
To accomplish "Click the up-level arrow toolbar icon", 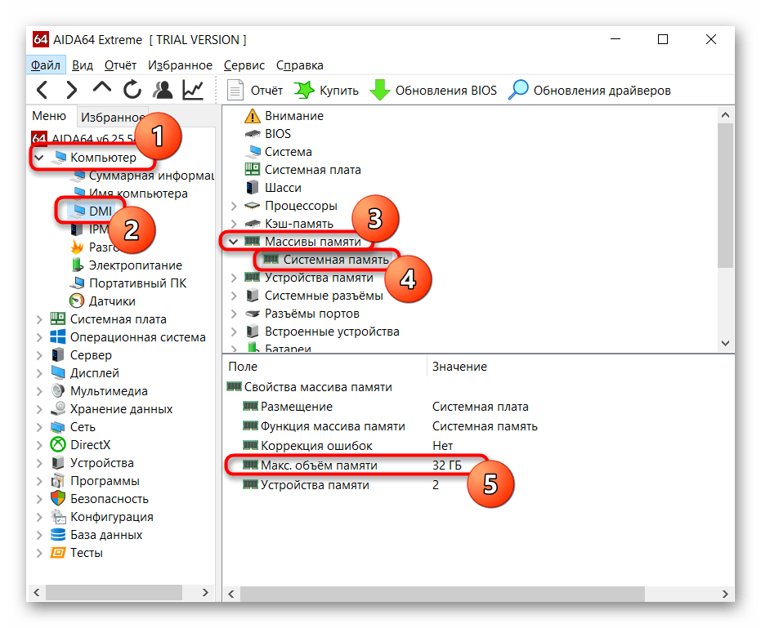I will click(x=101, y=87).
